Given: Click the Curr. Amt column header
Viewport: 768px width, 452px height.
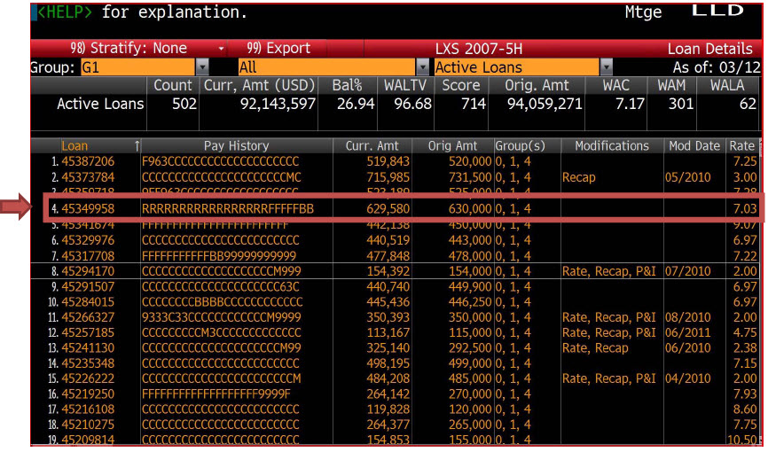Looking at the screenshot, I should (379, 146).
